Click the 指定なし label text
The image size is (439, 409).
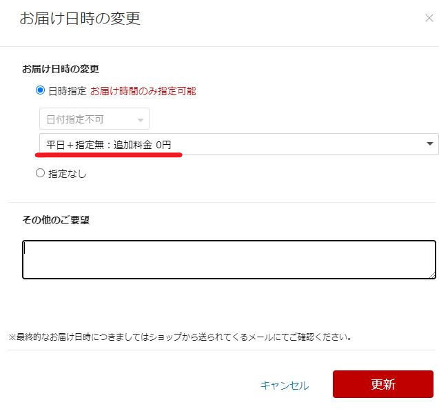click(x=68, y=174)
